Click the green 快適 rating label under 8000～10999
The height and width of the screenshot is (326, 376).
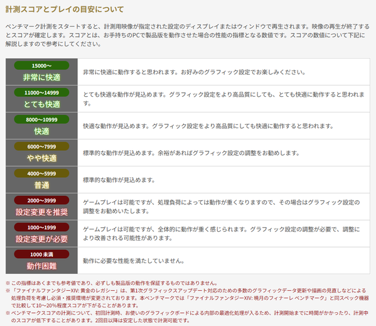tap(41, 131)
